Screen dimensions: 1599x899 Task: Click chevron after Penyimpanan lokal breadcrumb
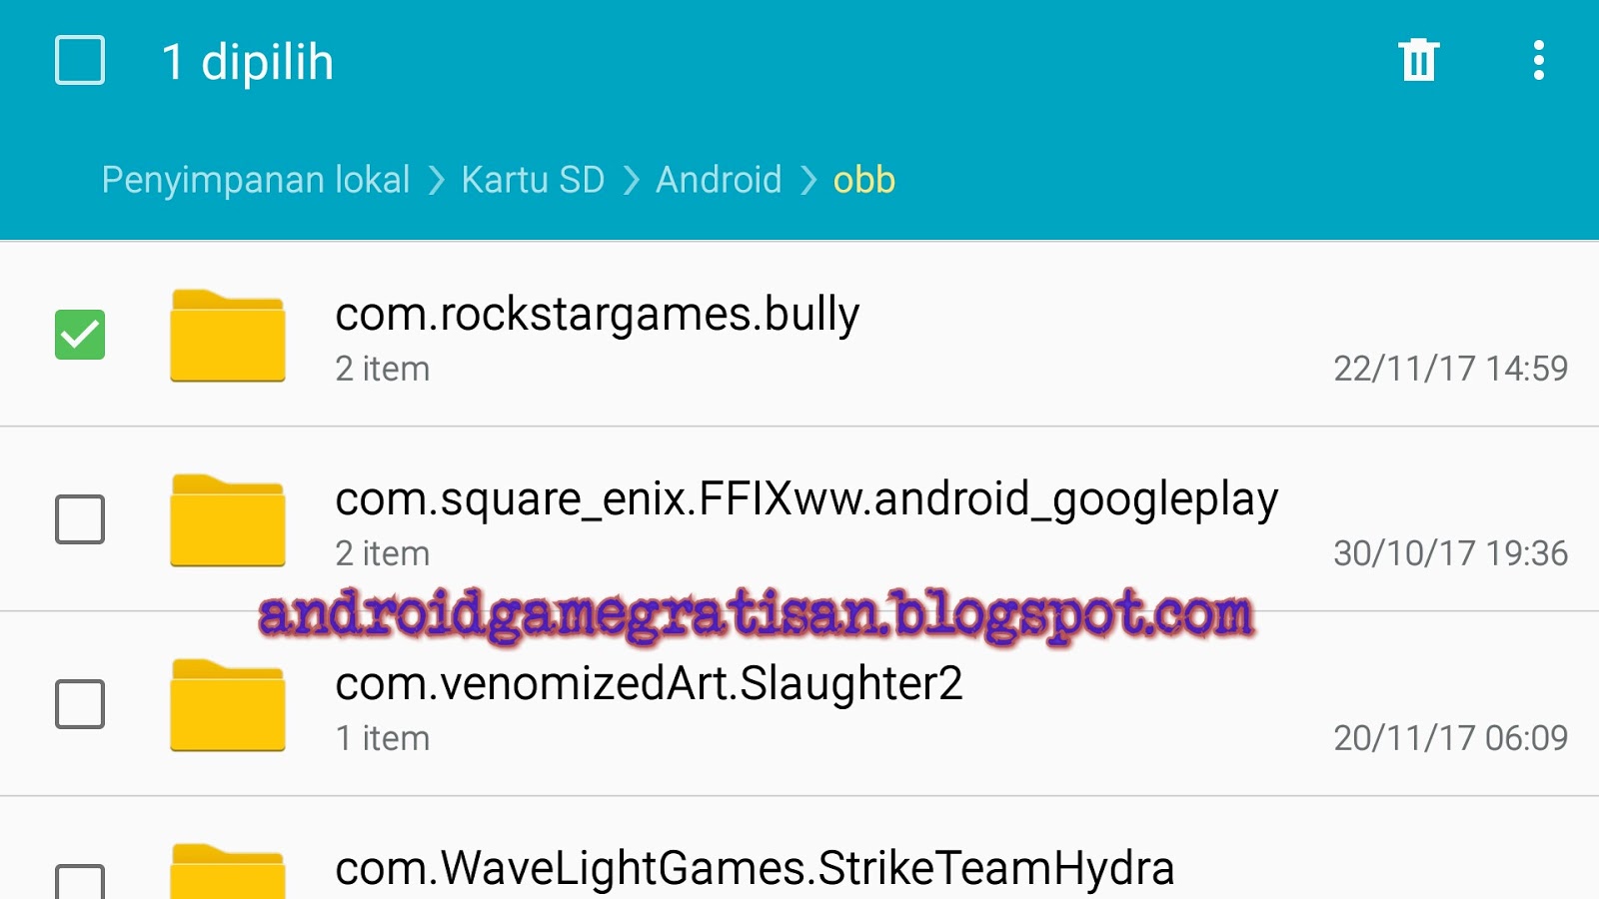(x=436, y=181)
